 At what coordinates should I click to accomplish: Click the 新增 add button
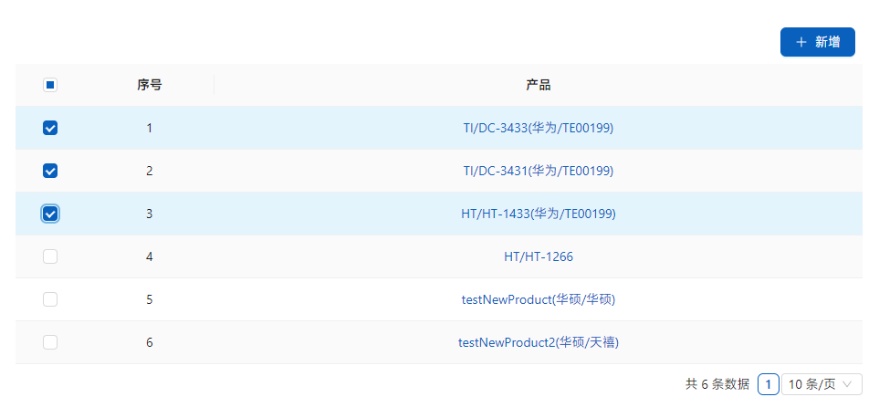[x=817, y=42]
